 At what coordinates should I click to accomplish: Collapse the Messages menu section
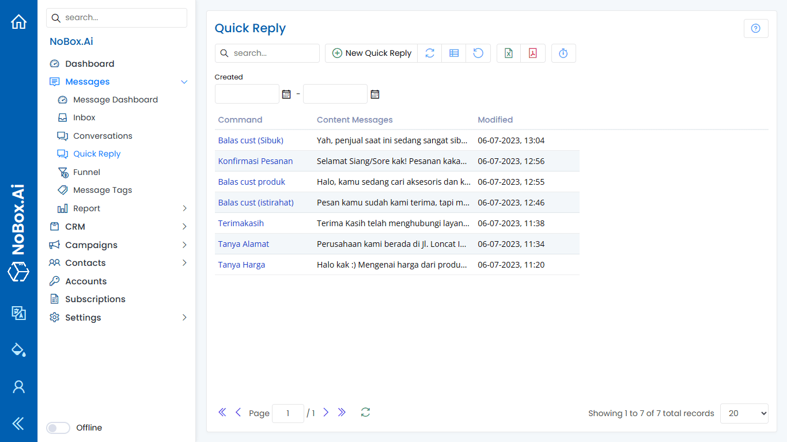pos(184,82)
